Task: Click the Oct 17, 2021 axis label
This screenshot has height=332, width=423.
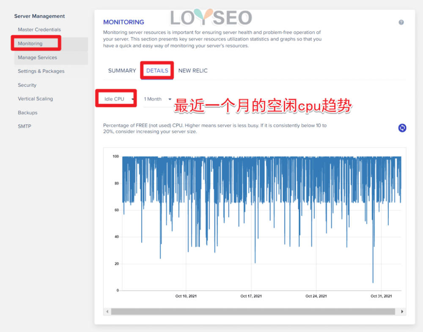Action: click(251, 296)
